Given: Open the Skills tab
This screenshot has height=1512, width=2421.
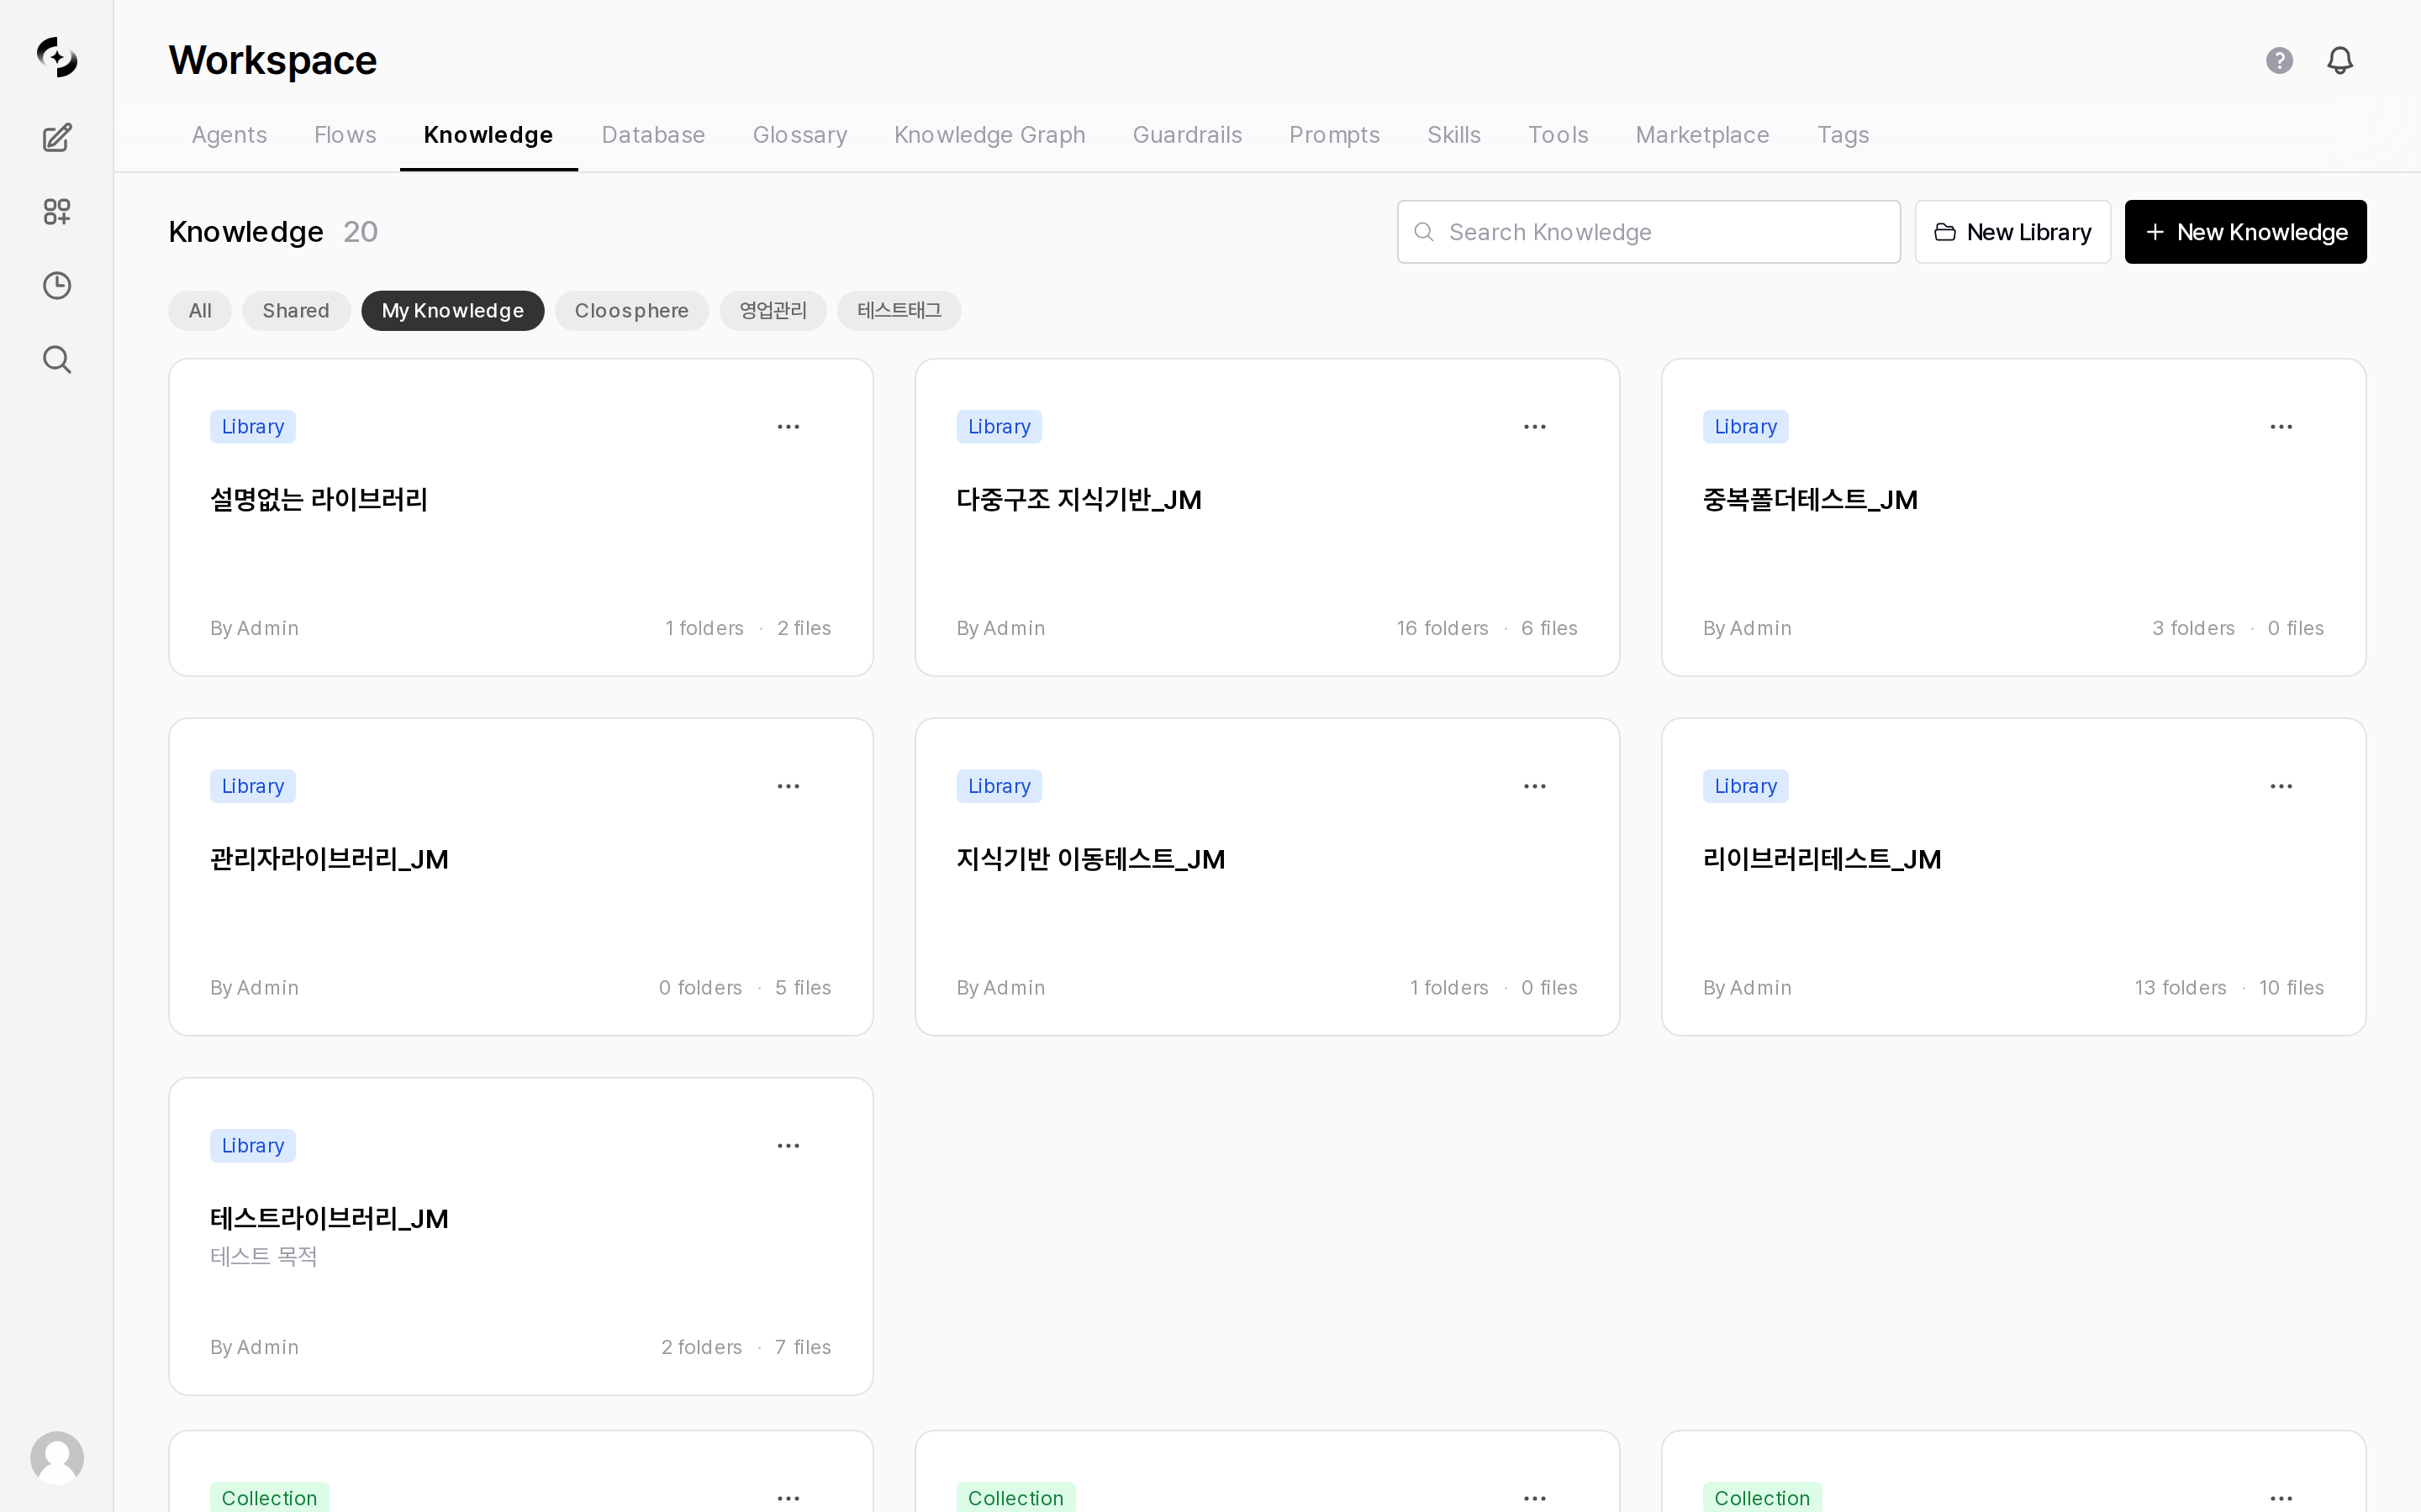Looking at the screenshot, I should (1453, 135).
